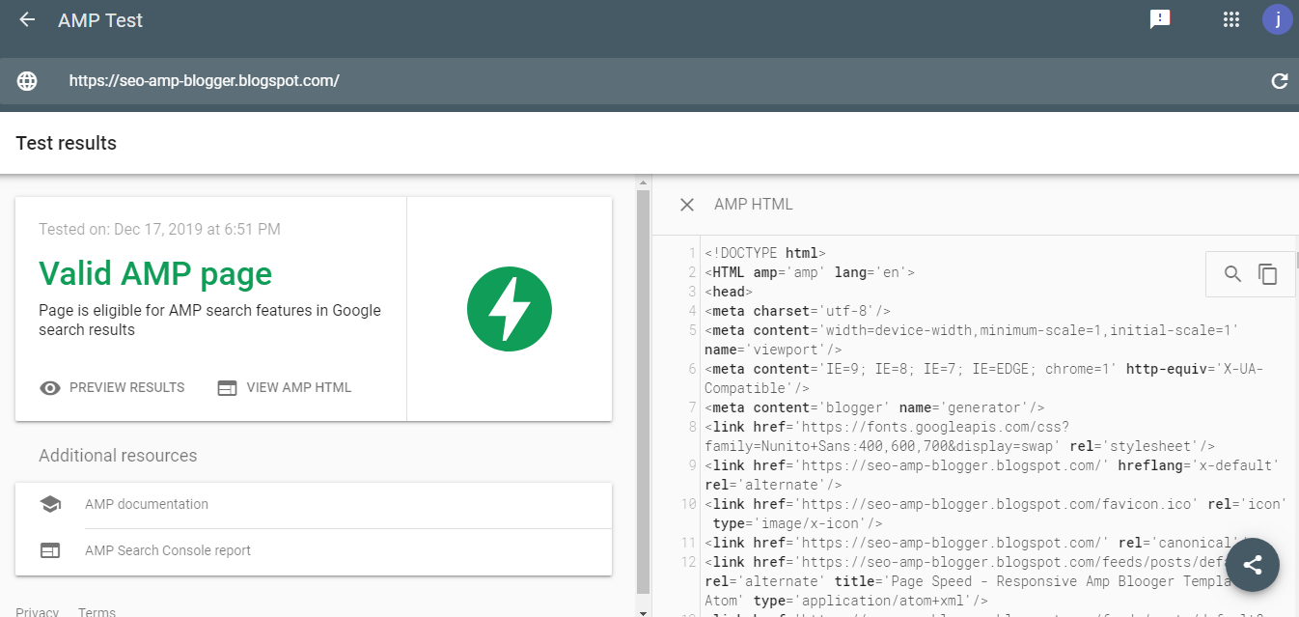Open the Google apps grid

point(1230,19)
